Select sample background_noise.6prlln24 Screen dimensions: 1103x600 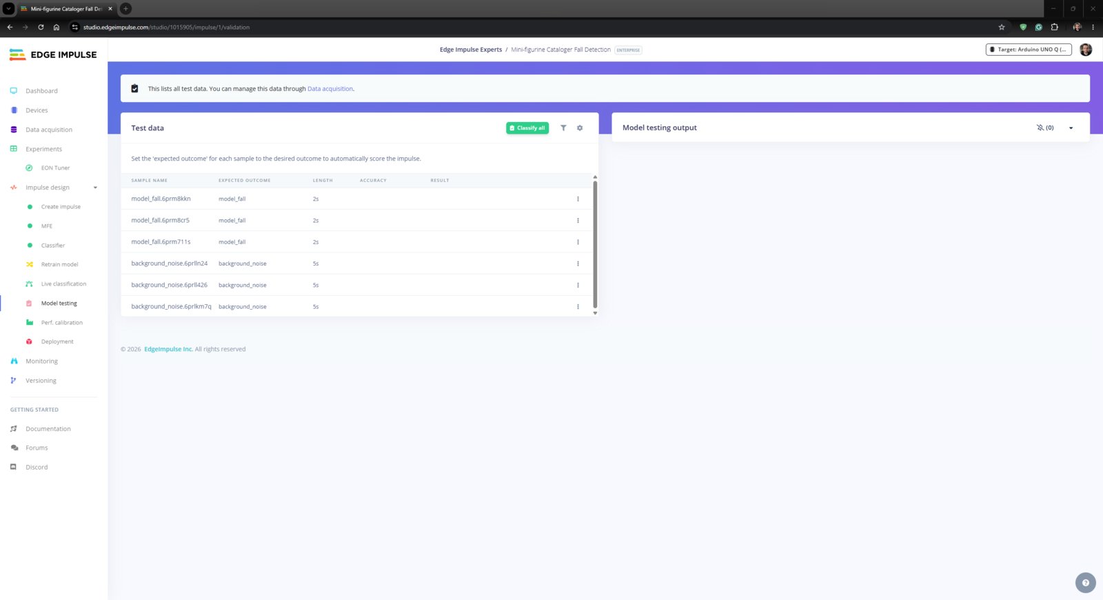[x=169, y=263]
